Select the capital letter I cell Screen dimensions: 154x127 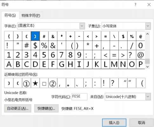pos(79,64)
